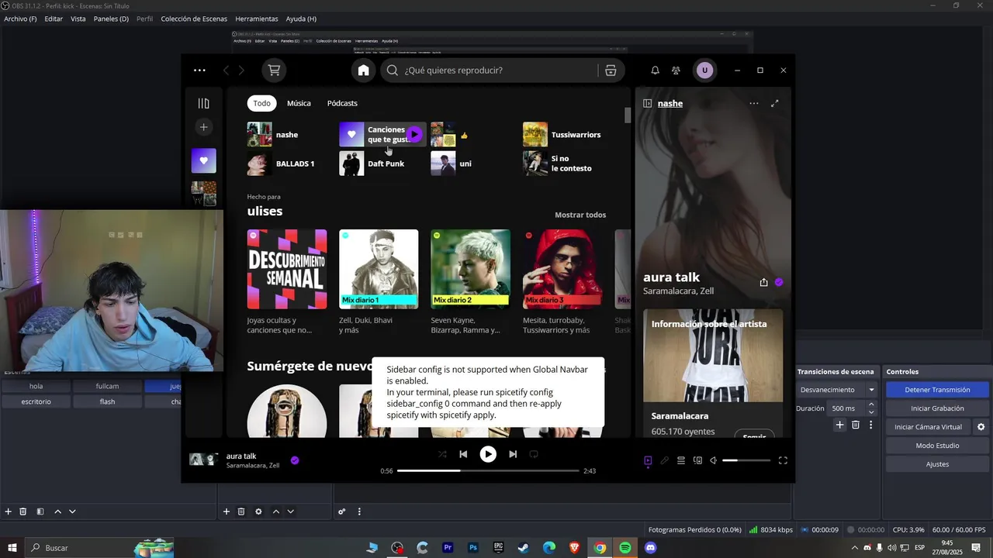Open OBS Modo Estudio
The height and width of the screenshot is (558, 993).
[937, 446]
